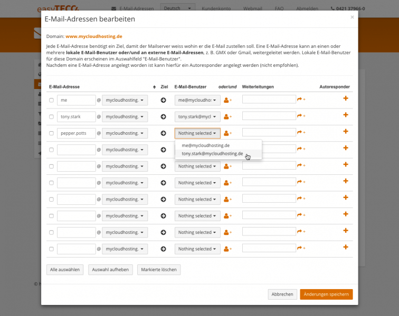Add autoresponder plus in fifth row
399x316 pixels.
point(346,164)
